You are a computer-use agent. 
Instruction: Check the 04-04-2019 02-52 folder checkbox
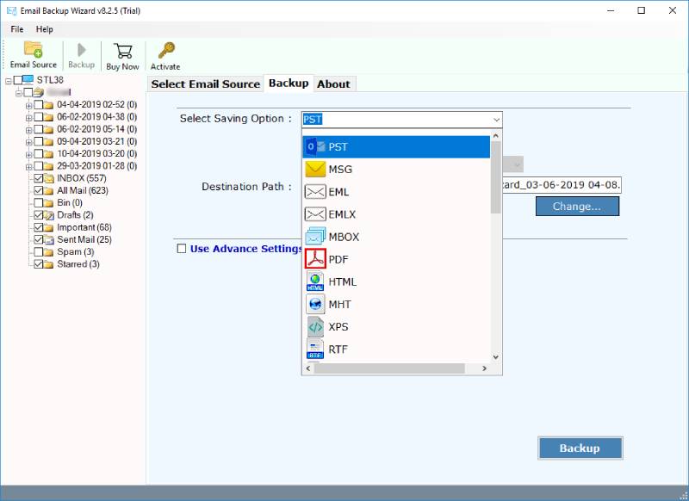[38, 104]
